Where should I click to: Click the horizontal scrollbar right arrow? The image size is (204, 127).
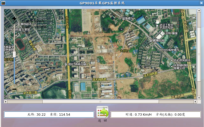click(195, 102)
